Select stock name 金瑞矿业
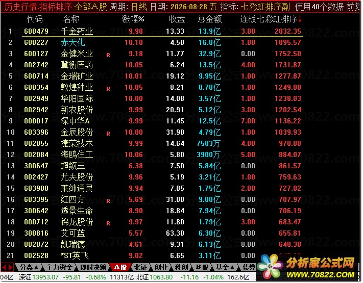Viewport: 363px width, 283px height. [77, 76]
